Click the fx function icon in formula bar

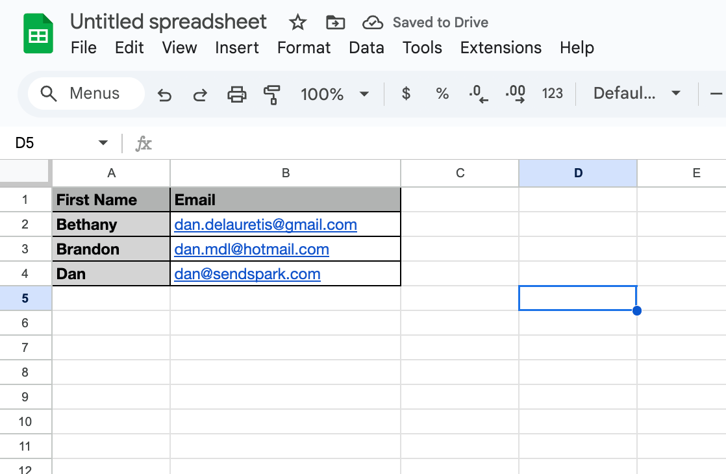pyautogui.click(x=144, y=143)
